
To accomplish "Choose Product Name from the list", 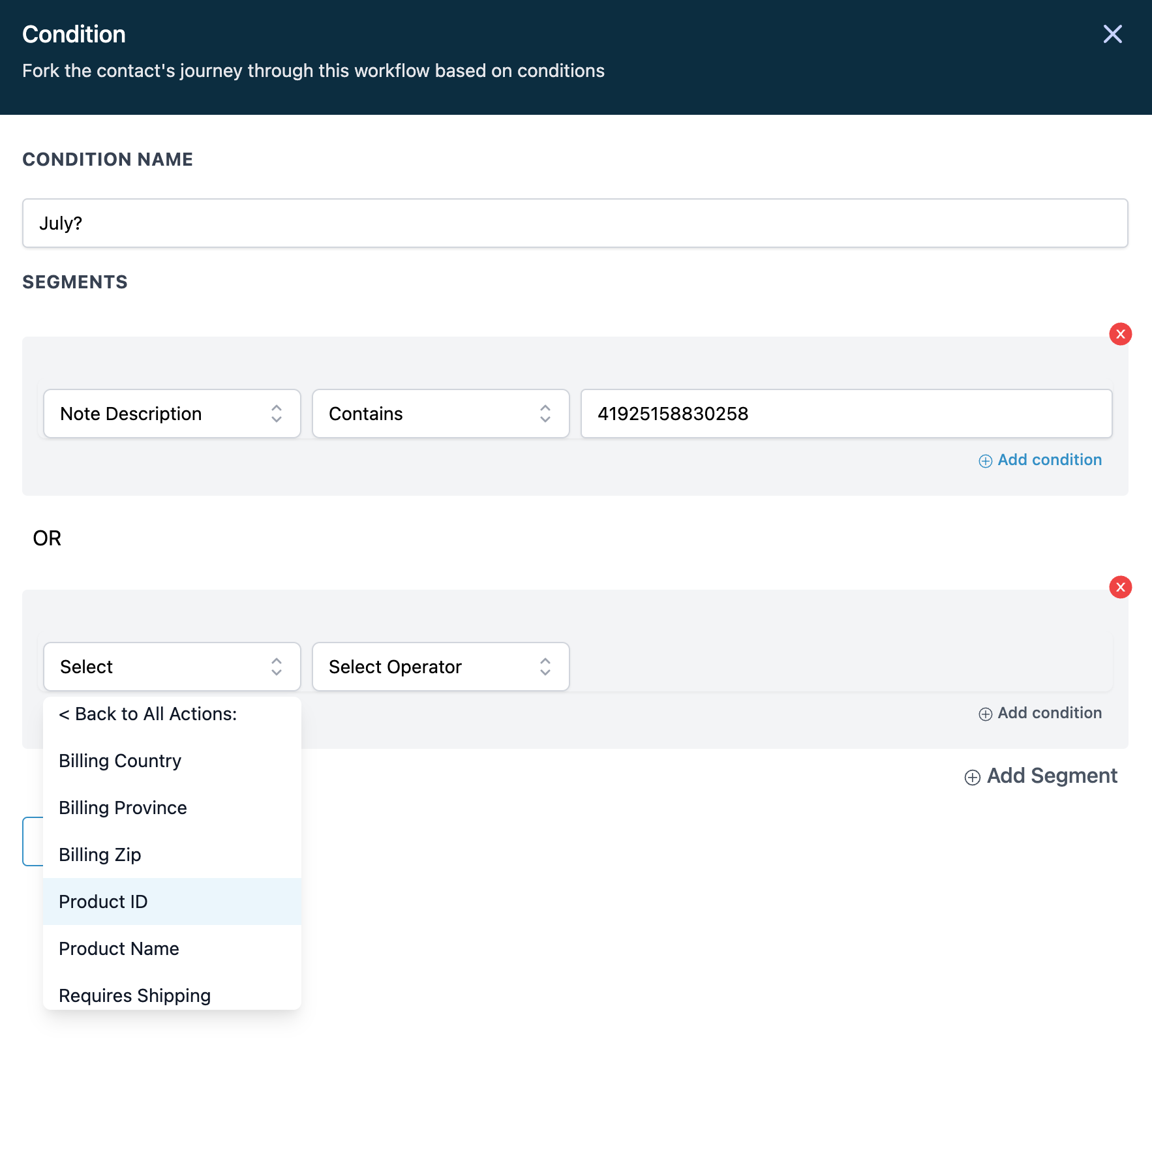I will click(172, 948).
